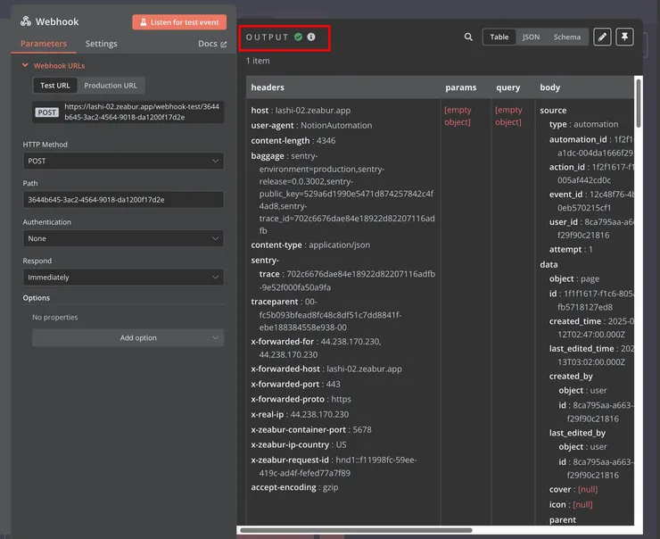Click the pencil edit output icon

(603, 37)
